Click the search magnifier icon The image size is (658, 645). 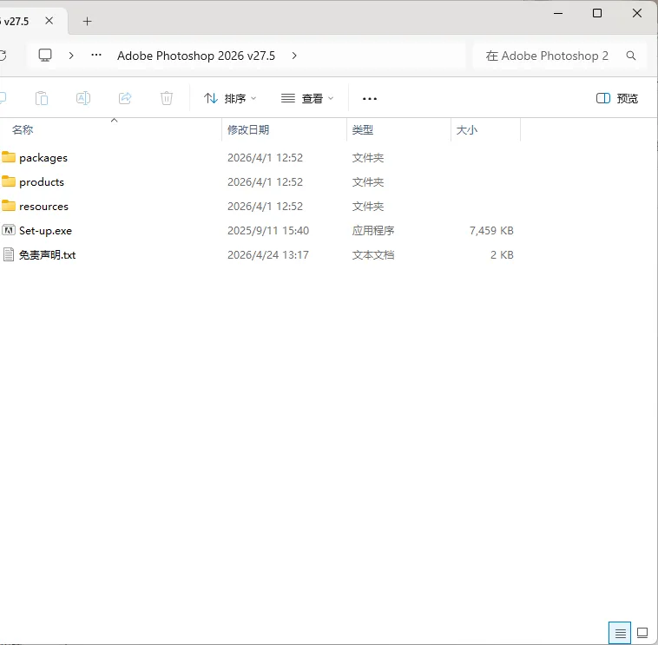(631, 56)
